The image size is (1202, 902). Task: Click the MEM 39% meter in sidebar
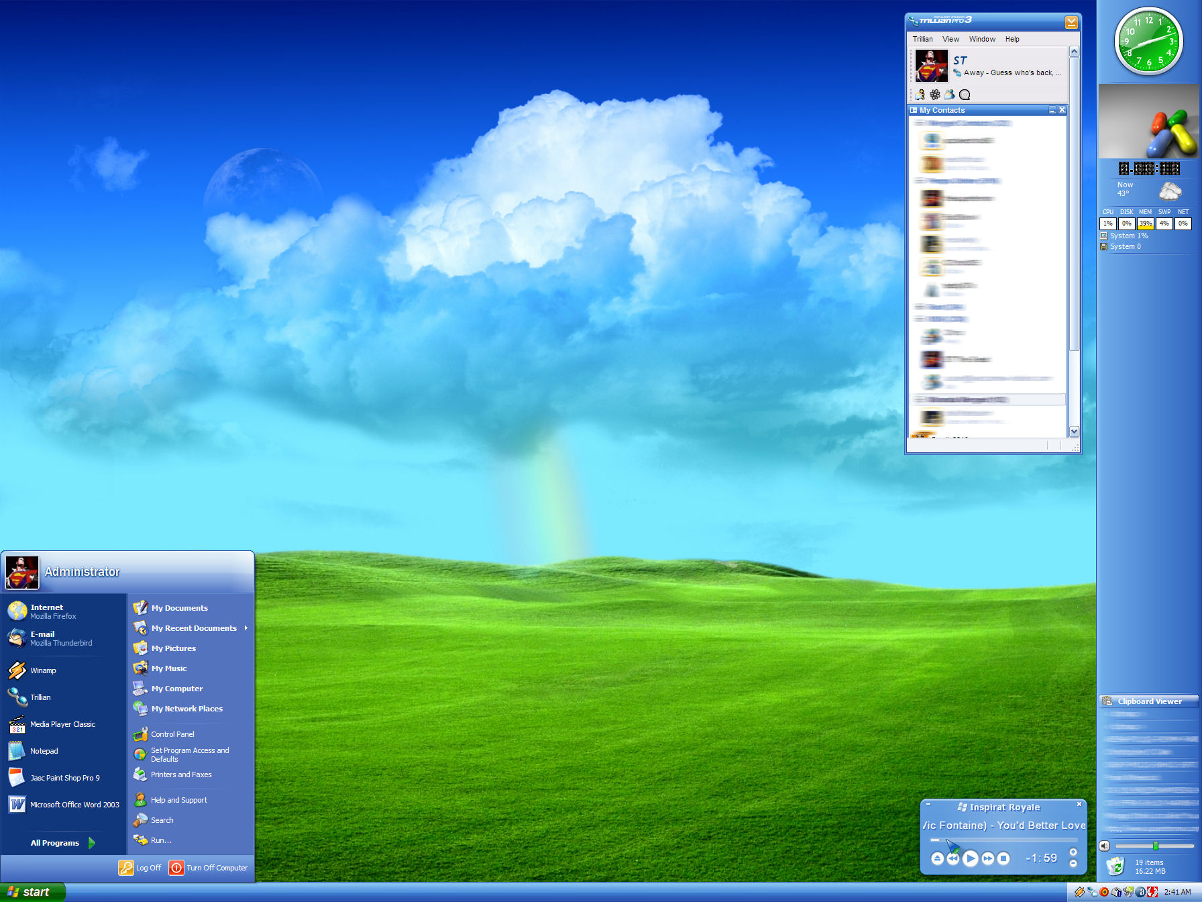[x=1145, y=223]
